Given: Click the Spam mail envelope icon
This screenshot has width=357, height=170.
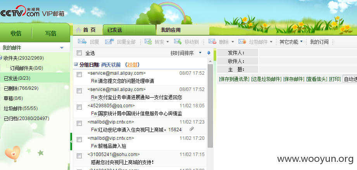Looking at the screenshot, I should click(242, 42).
